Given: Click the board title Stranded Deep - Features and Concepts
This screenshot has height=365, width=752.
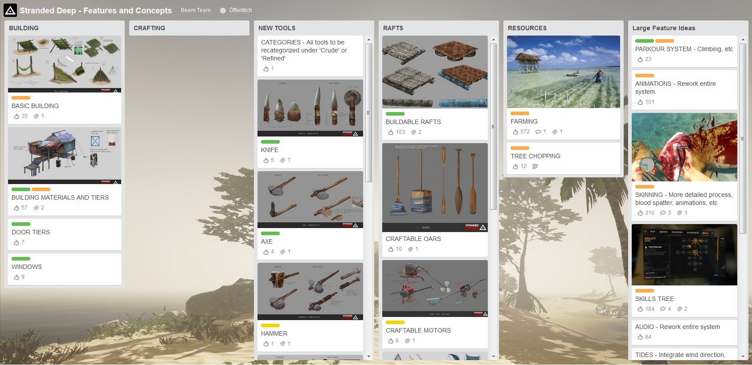Looking at the screenshot, I should (x=96, y=10).
